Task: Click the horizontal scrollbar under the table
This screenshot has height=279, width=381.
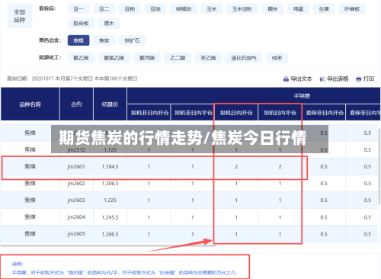Action: coord(108,245)
